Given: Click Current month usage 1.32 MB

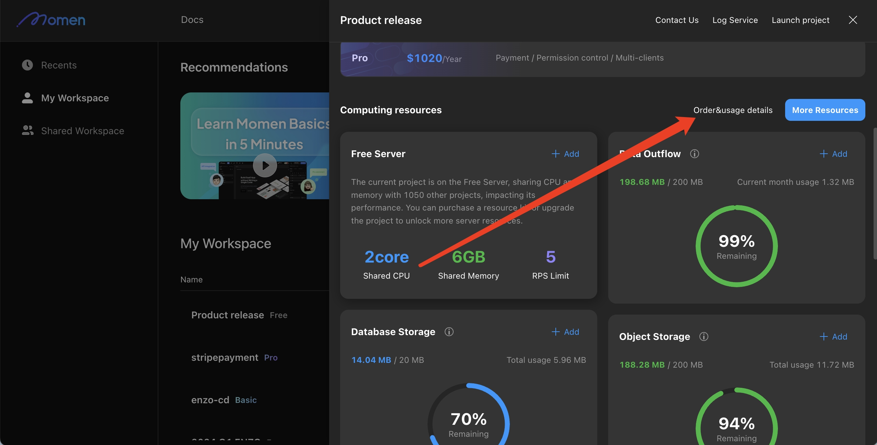Looking at the screenshot, I should pos(795,182).
